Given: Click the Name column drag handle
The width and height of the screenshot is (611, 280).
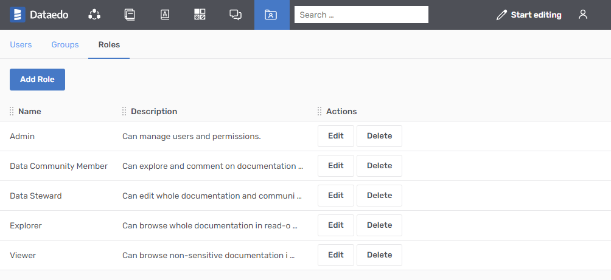Looking at the screenshot, I should tap(12, 112).
